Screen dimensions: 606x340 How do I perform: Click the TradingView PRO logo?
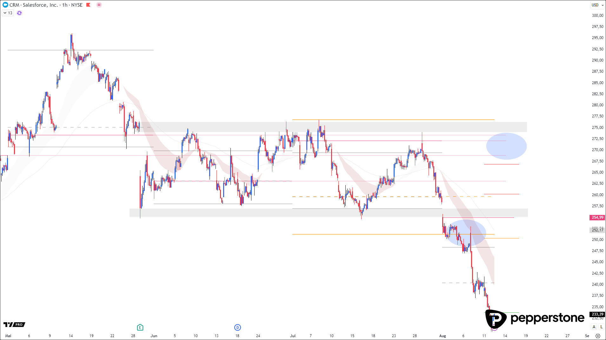[14, 324]
